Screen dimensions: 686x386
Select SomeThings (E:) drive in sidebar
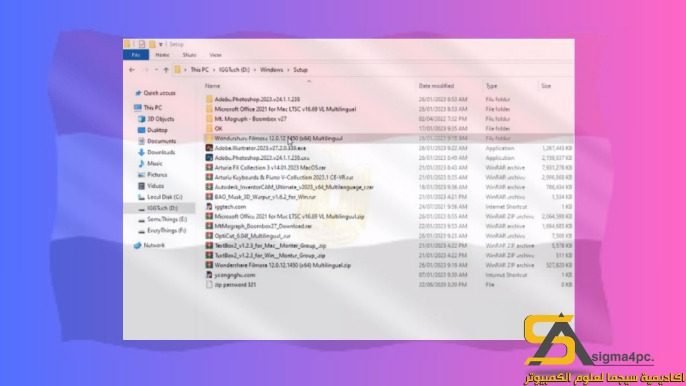point(167,219)
